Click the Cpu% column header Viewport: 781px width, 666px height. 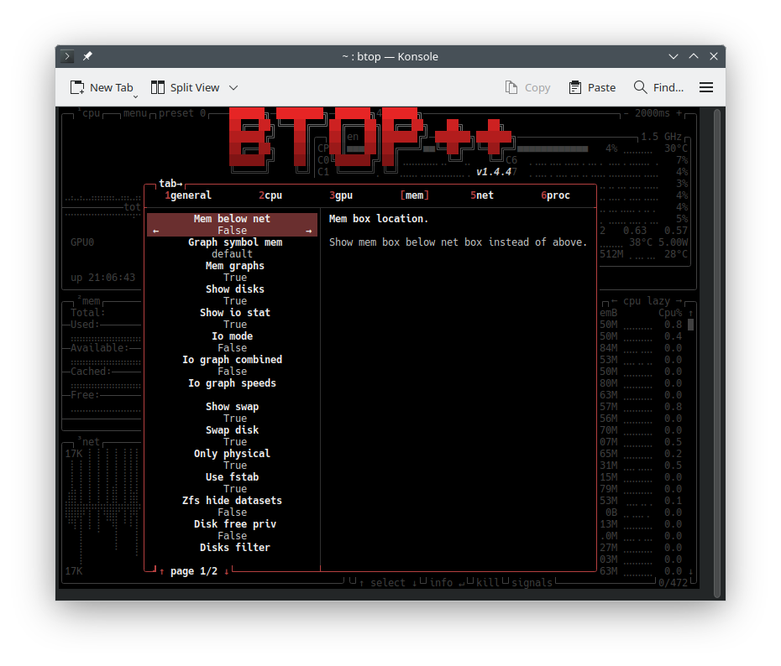click(670, 313)
